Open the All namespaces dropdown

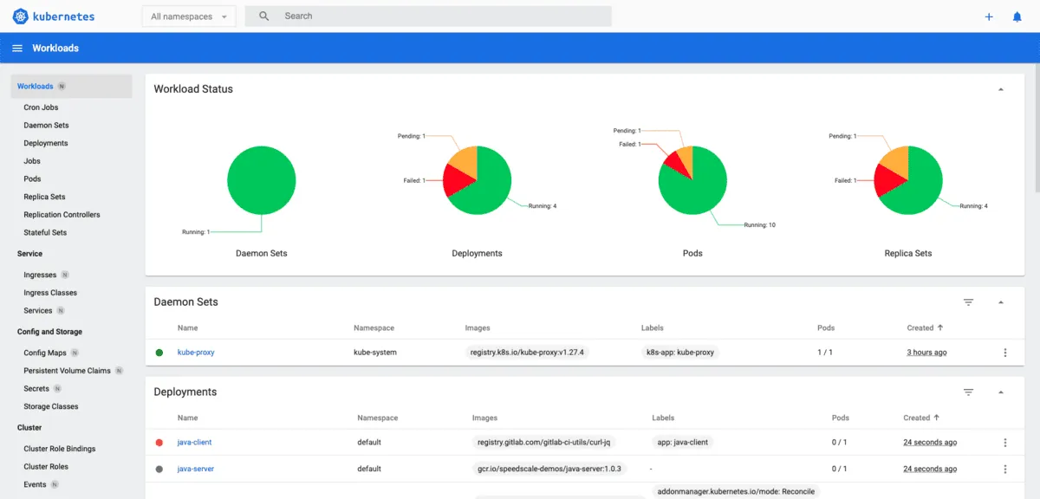188,16
